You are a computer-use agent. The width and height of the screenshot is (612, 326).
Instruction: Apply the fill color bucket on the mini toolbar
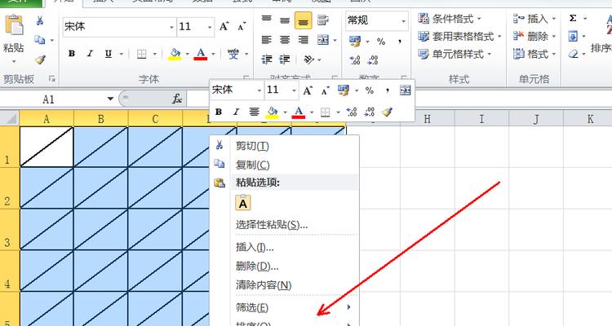coord(272,112)
